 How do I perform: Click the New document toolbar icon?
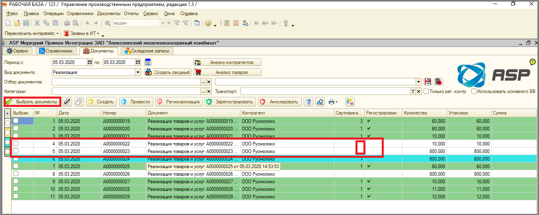click(8, 23)
